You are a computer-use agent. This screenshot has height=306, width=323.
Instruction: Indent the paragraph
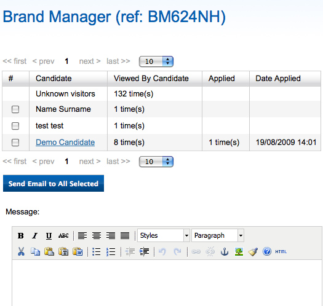click(144, 251)
